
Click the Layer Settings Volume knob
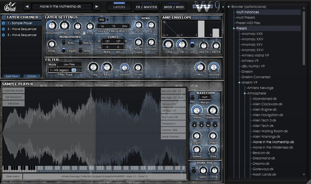pyautogui.click(x=52, y=25)
